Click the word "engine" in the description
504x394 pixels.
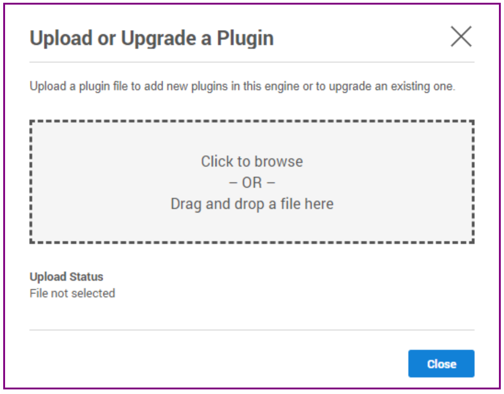point(284,87)
